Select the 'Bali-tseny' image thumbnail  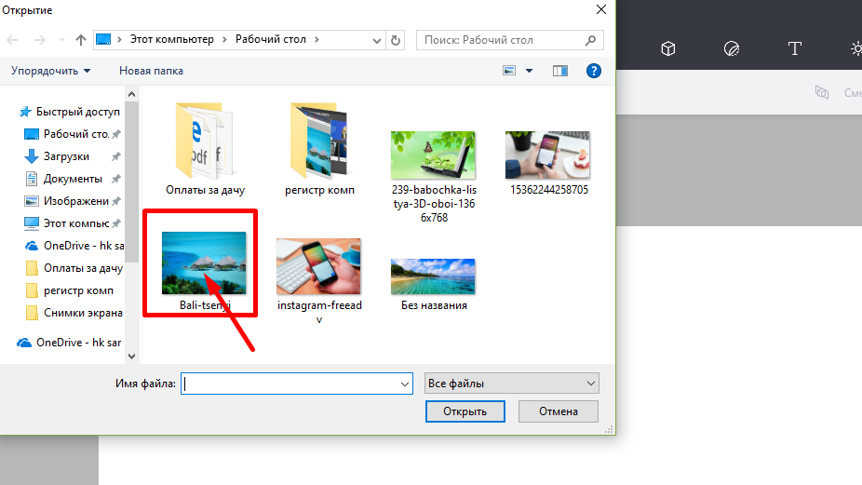(205, 263)
